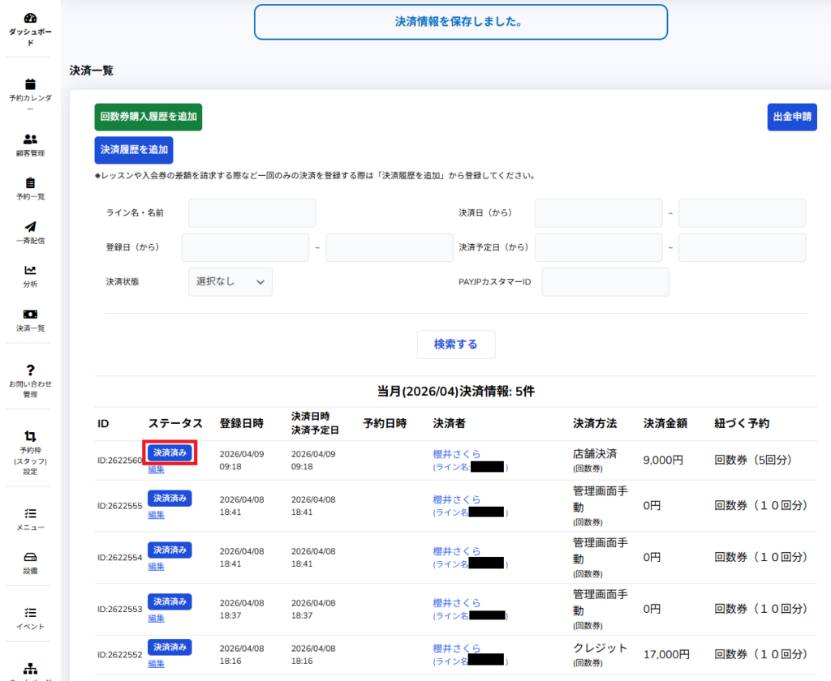
Task: Click the question mark inquiry management icon
Action: point(30,370)
